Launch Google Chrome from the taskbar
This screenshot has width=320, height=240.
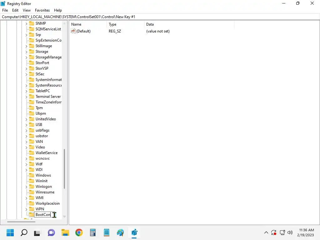(79, 232)
